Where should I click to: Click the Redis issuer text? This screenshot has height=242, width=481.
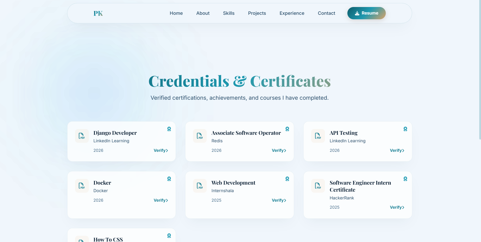217,141
